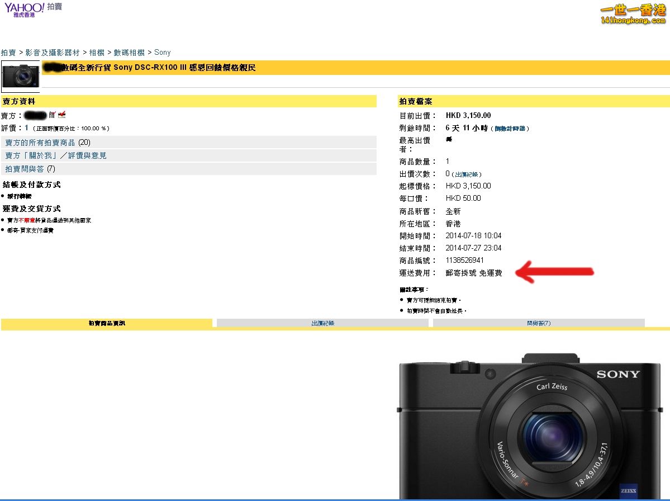This screenshot has width=670, height=501.
Task: Switch to the 問與答(7) tab
Action: tap(539, 323)
